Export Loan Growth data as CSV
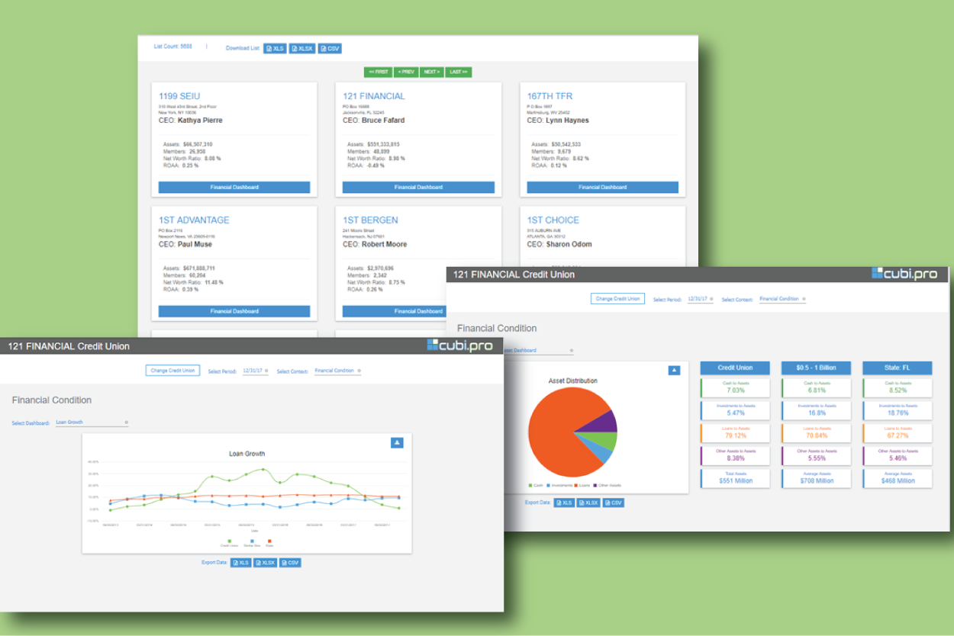The image size is (954, 636). pos(290,563)
